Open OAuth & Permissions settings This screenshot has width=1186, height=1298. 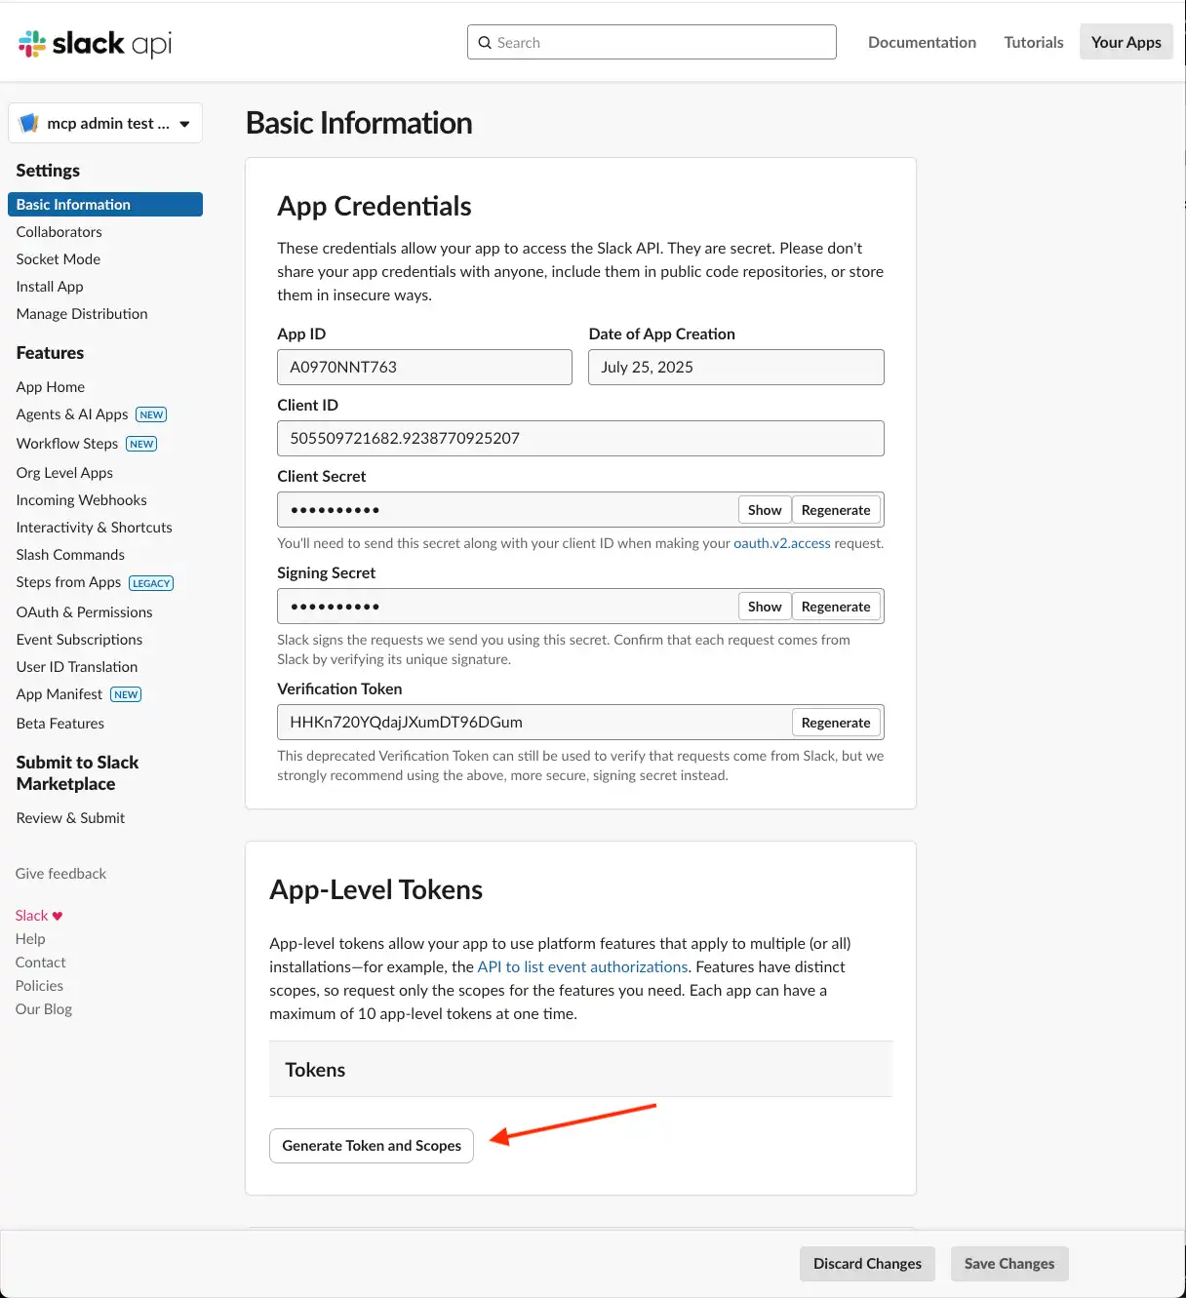[84, 612]
